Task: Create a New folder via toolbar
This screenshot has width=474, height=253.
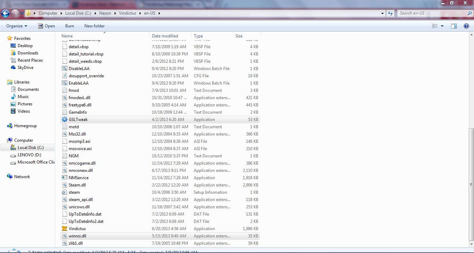Action: (x=94, y=26)
